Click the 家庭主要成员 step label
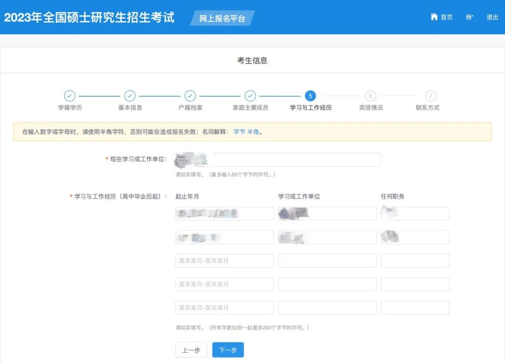 (250, 107)
